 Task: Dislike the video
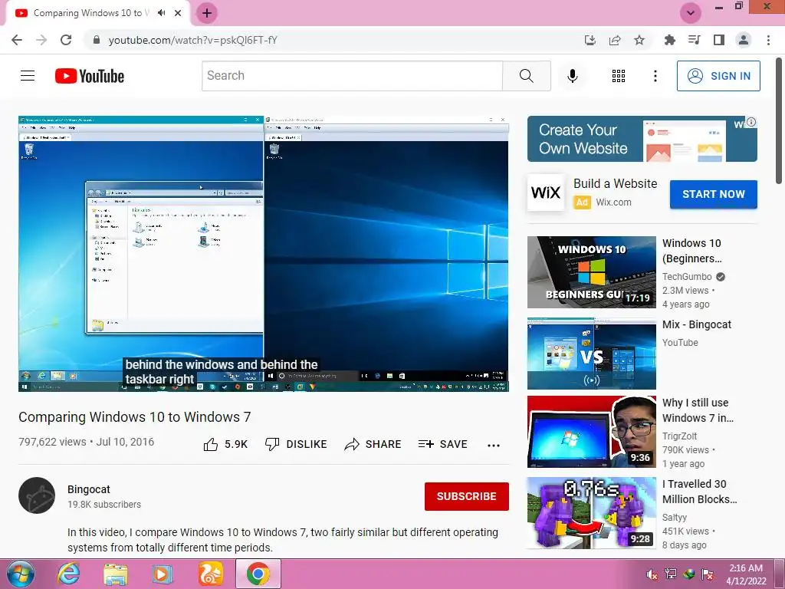pyautogui.click(x=296, y=444)
